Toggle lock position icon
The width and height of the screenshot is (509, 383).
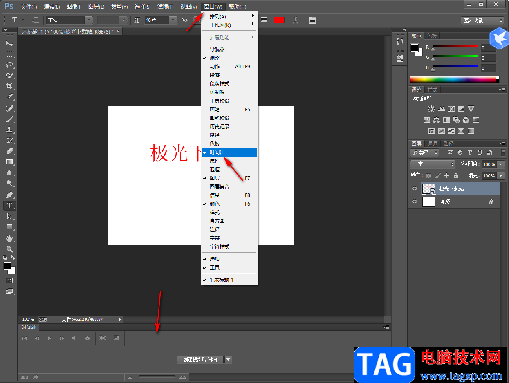tap(446, 176)
